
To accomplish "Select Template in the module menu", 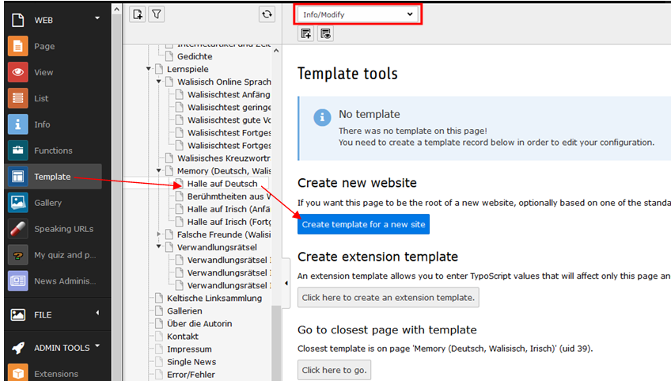I will point(52,177).
